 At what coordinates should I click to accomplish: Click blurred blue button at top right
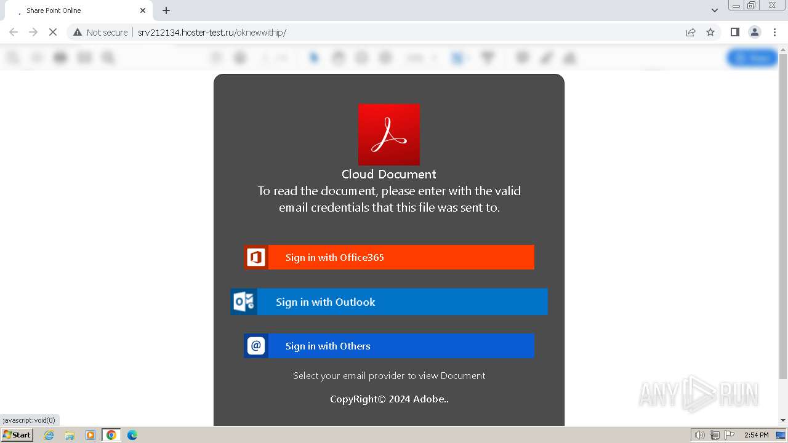[752, 58]
